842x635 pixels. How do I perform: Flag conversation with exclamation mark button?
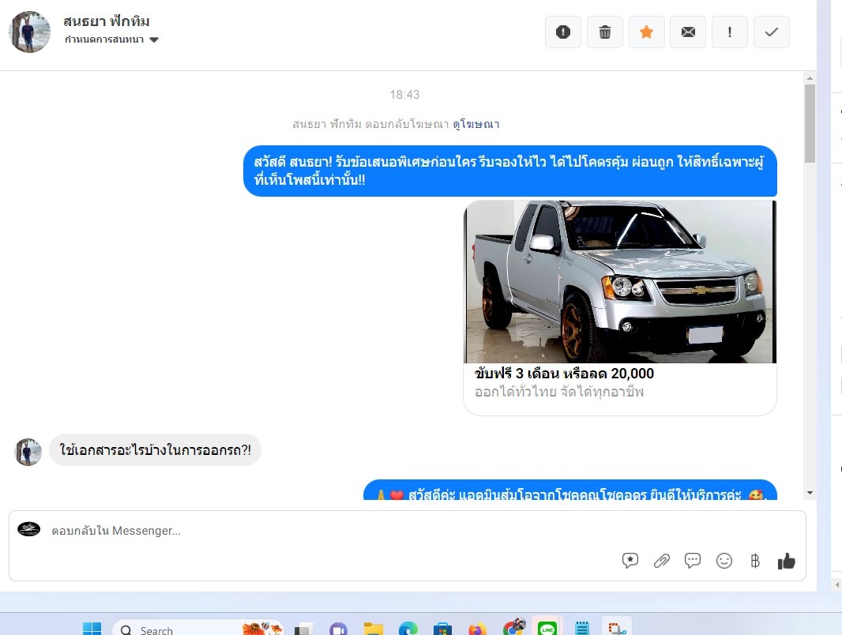tap(730, 32)
